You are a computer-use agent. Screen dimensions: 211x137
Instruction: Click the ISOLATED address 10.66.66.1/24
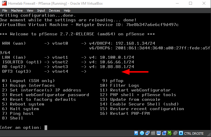click(x=117, y=62)
